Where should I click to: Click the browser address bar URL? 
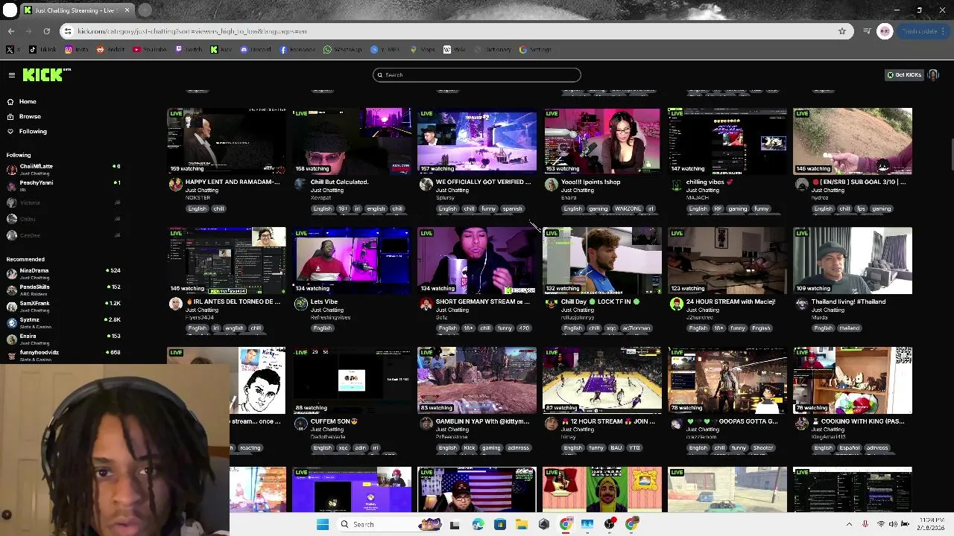(192, 31)
